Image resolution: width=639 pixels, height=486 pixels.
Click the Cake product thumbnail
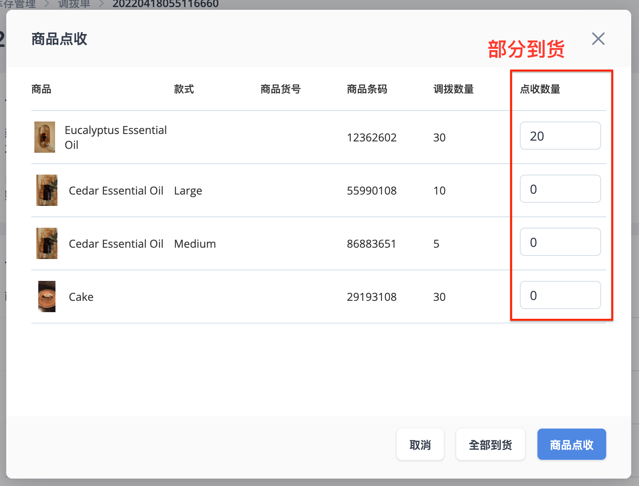click(x=47, y=297)
